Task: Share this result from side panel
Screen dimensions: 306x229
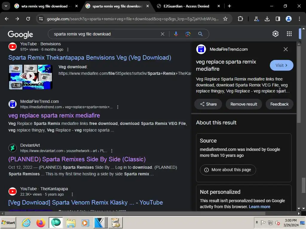Action: tap(208, 104)
